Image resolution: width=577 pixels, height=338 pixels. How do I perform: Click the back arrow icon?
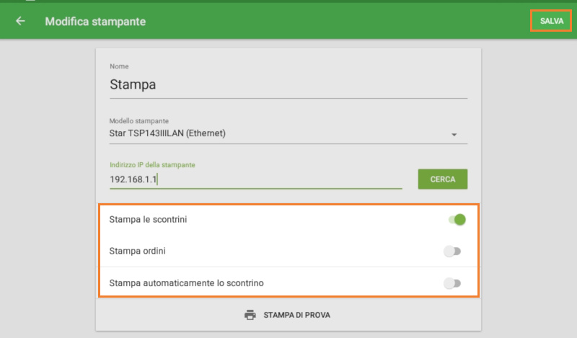click(20, 22)
